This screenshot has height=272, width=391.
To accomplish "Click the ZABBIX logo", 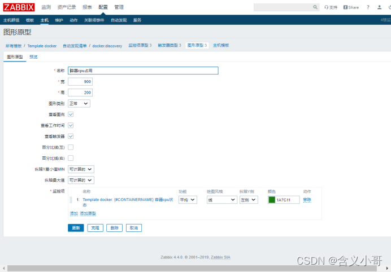I will pos(19,7).
